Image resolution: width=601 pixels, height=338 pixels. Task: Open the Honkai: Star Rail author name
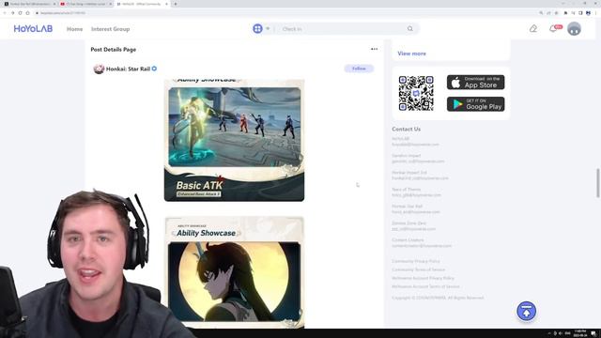128,69
